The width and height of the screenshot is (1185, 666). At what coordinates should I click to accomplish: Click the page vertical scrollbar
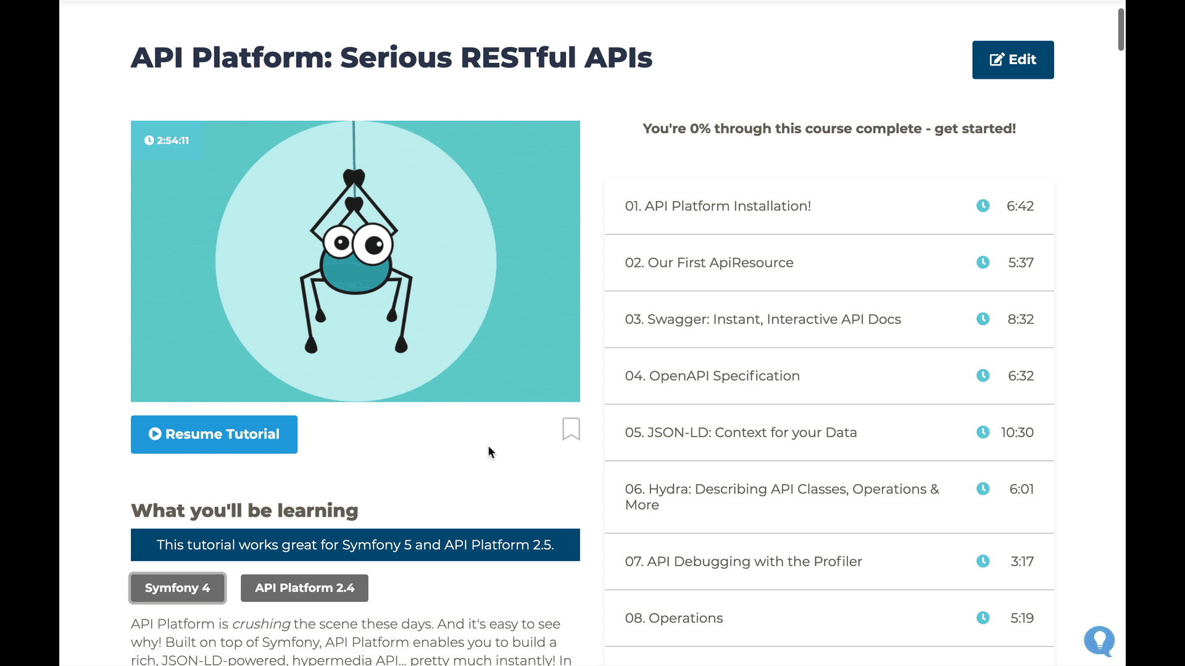click(x=1121, y=30)
